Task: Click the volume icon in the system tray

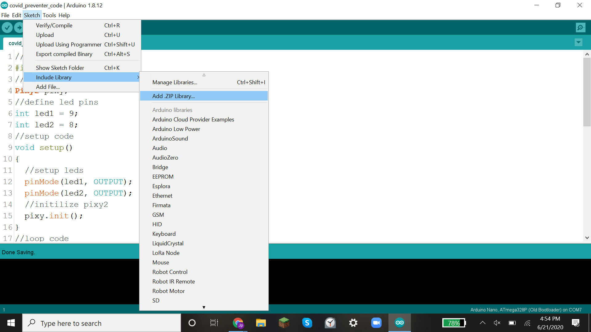Action: [x=497, y=323]
